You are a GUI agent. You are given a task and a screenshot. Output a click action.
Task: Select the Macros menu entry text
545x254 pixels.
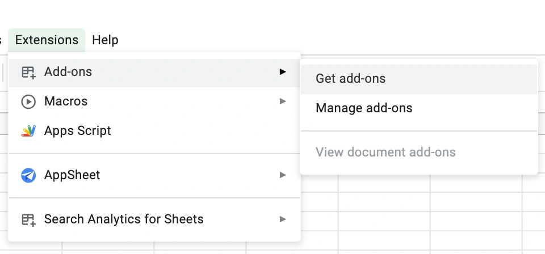[66, 101]
